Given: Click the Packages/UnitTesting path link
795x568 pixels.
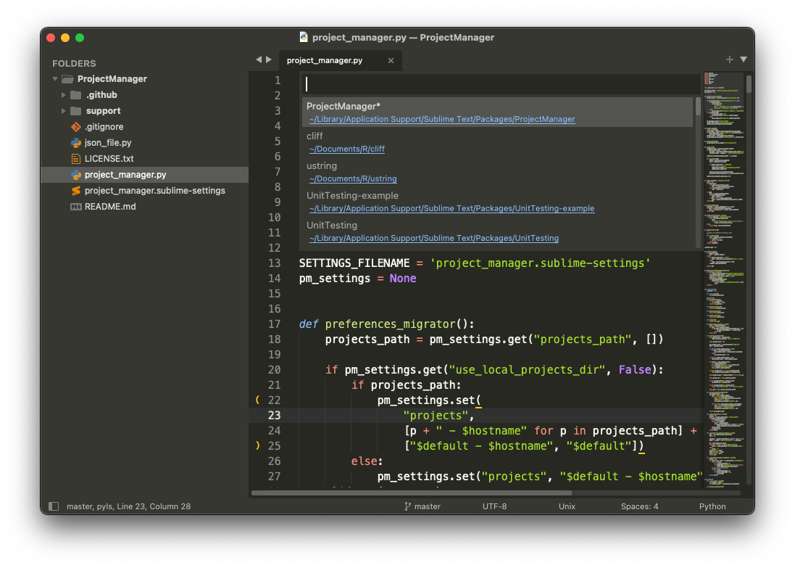Looking at the screenshot, I should [x=434, y=238].
